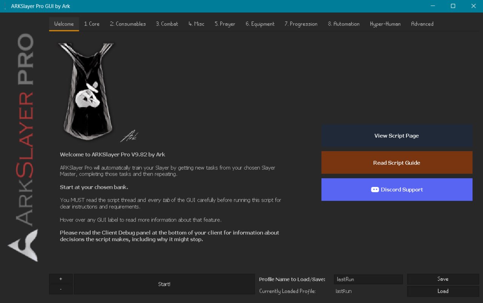Launch Discord Support
The height and width of the screenshot is (303, 483).
coord(397,190)
